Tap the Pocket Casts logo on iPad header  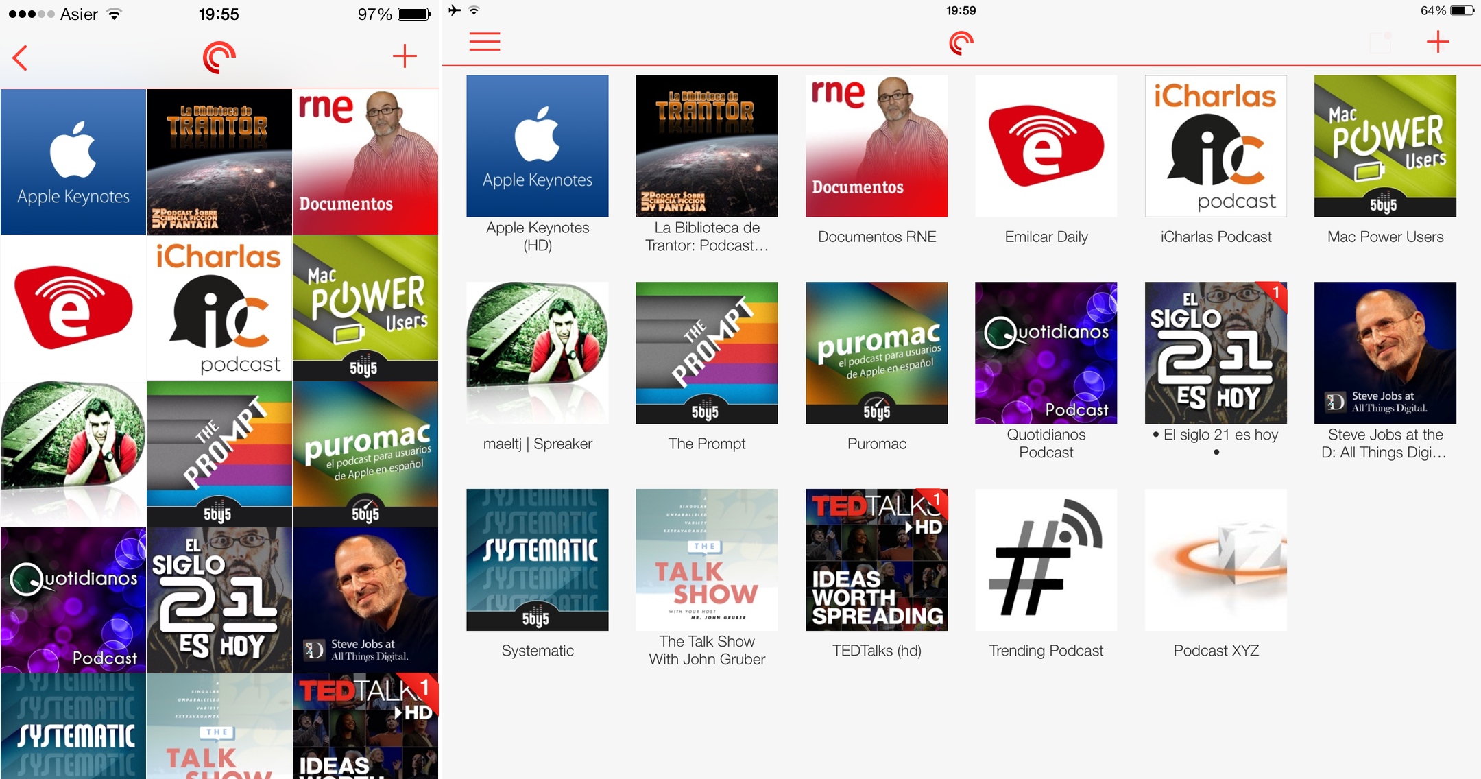pyautogui.click(x=961, y=43)
